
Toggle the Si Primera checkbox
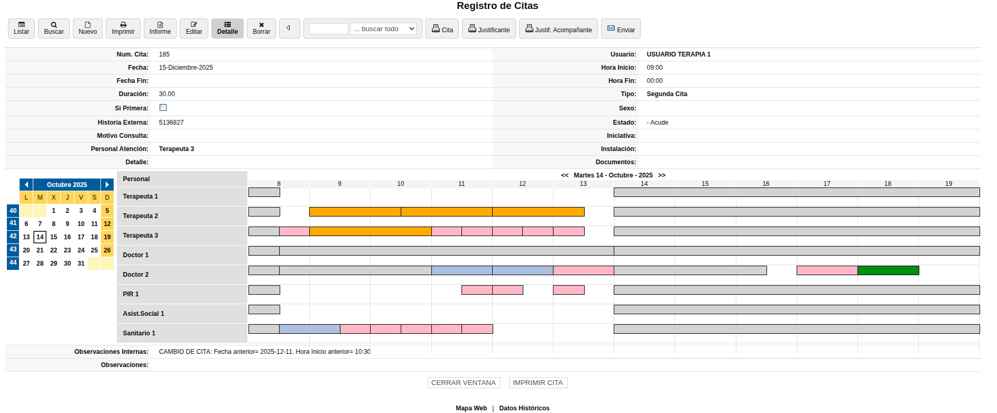pyautogui.click(x=163, y=108)
